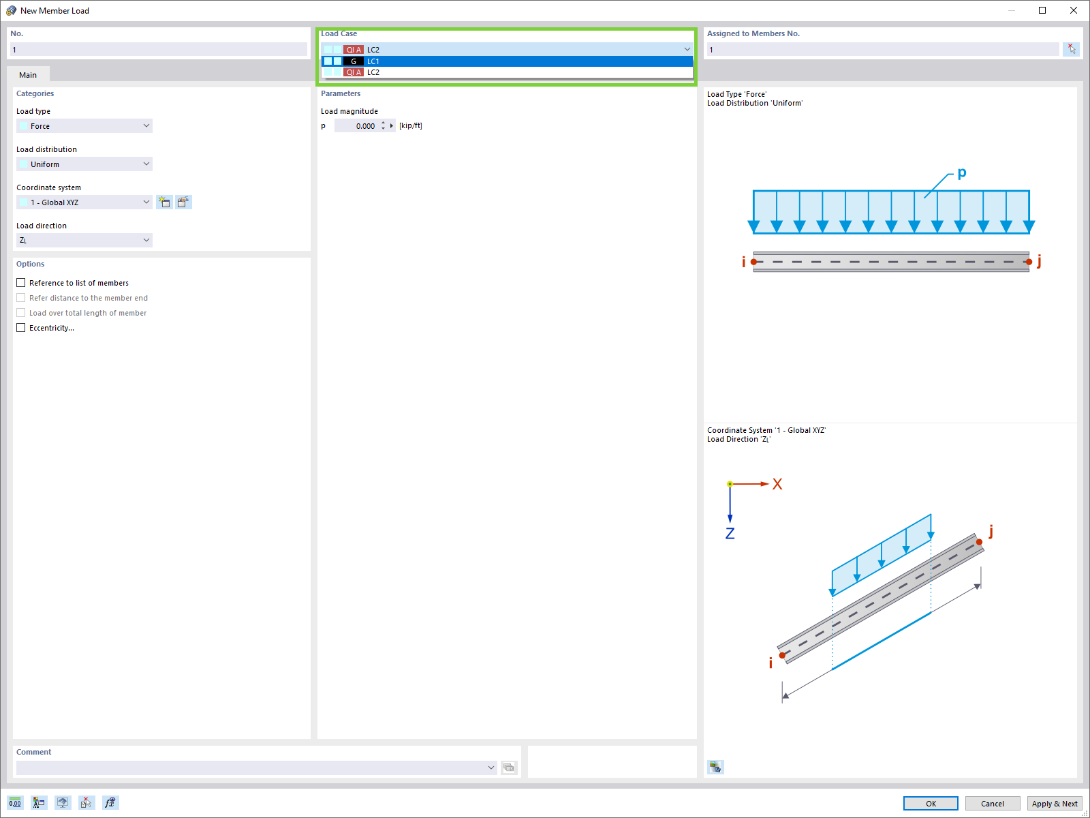Check the Eccentricity option
The image size is (1090, 818).
20,327
